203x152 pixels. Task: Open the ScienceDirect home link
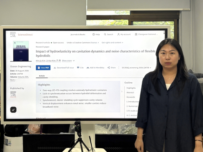coord(25,35)
